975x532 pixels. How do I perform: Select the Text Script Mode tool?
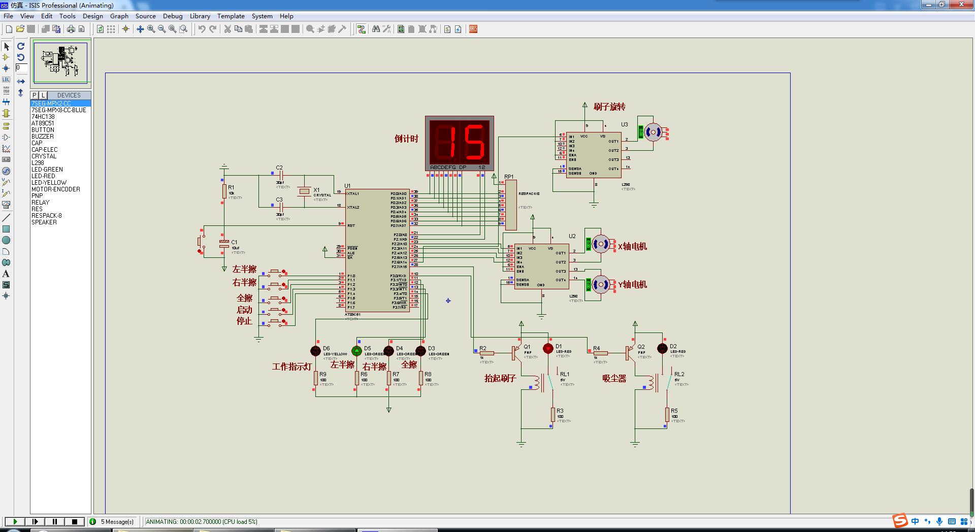[6, 91]
